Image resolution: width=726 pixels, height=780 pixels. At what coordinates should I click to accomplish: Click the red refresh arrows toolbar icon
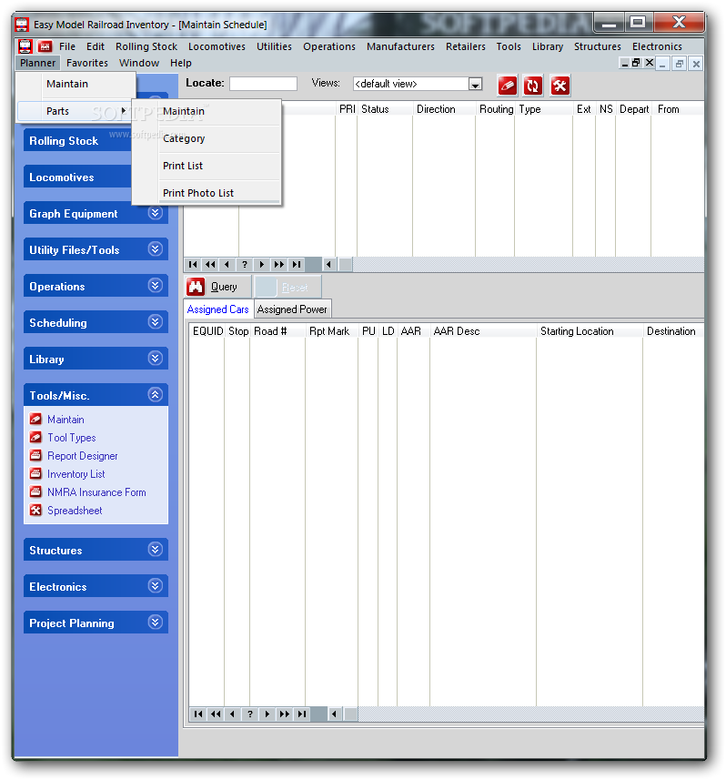pos(533,86)
